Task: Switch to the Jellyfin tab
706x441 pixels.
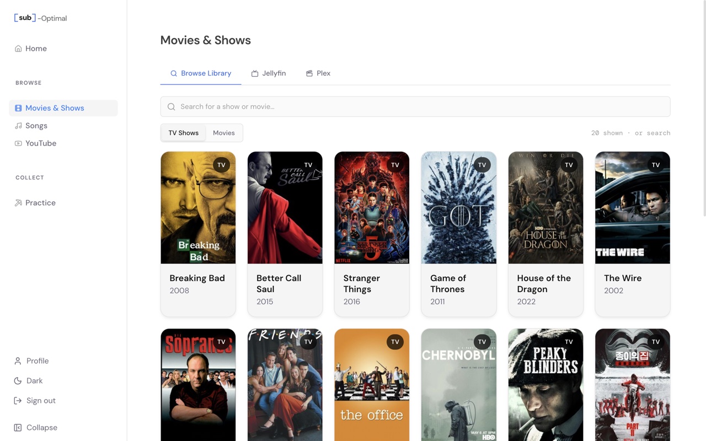Action: pos(269,73)
